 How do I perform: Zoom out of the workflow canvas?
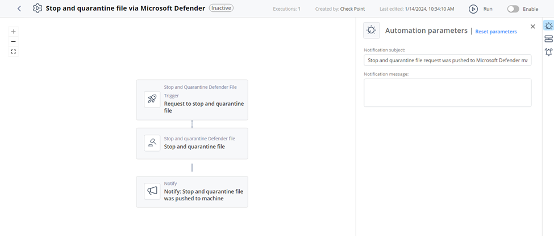tap(14, 41)
